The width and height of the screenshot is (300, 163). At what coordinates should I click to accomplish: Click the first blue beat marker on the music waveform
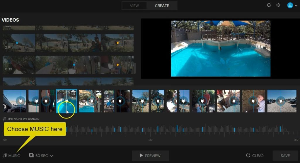tap(67, 130)
